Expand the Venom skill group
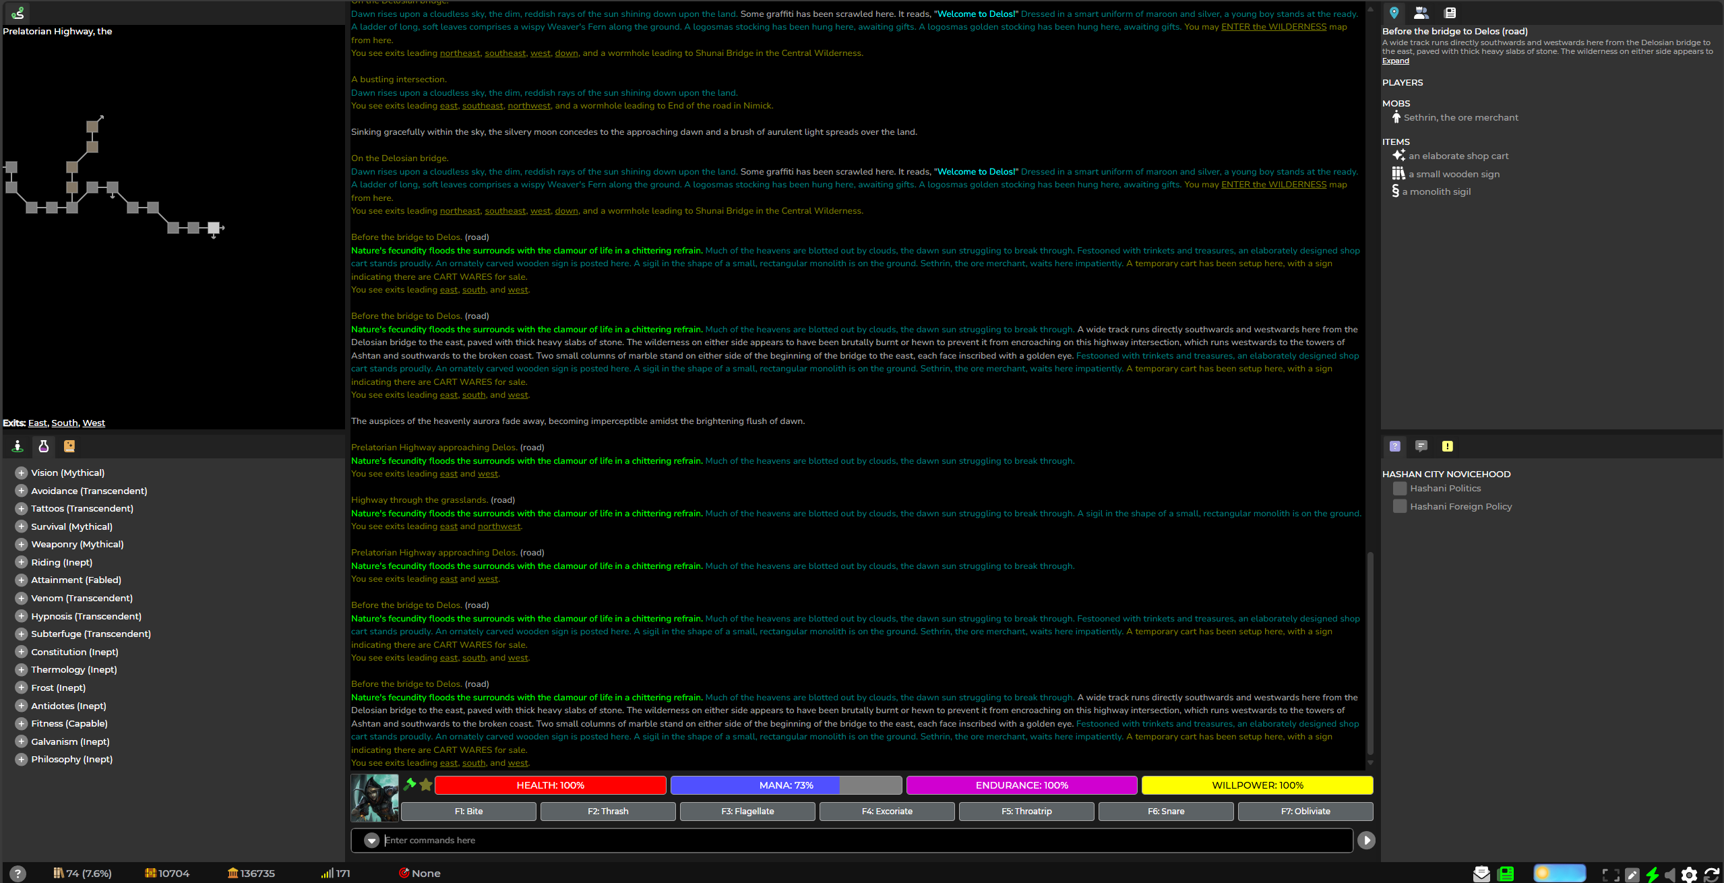This screenshot has height=883, width=1724. [x=21, y=598]
